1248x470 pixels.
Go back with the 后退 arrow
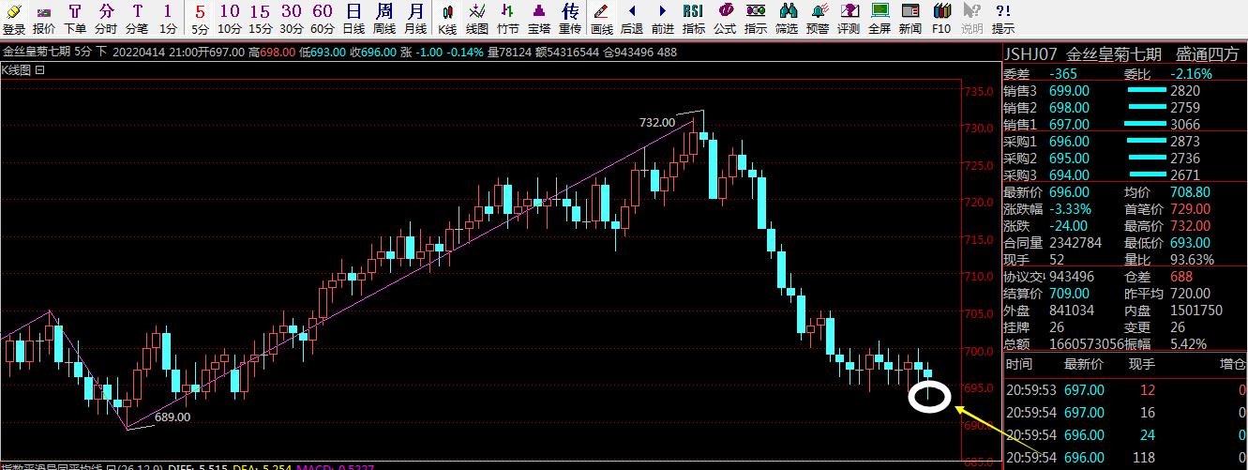pyautogui.click(x=632, y=18)
